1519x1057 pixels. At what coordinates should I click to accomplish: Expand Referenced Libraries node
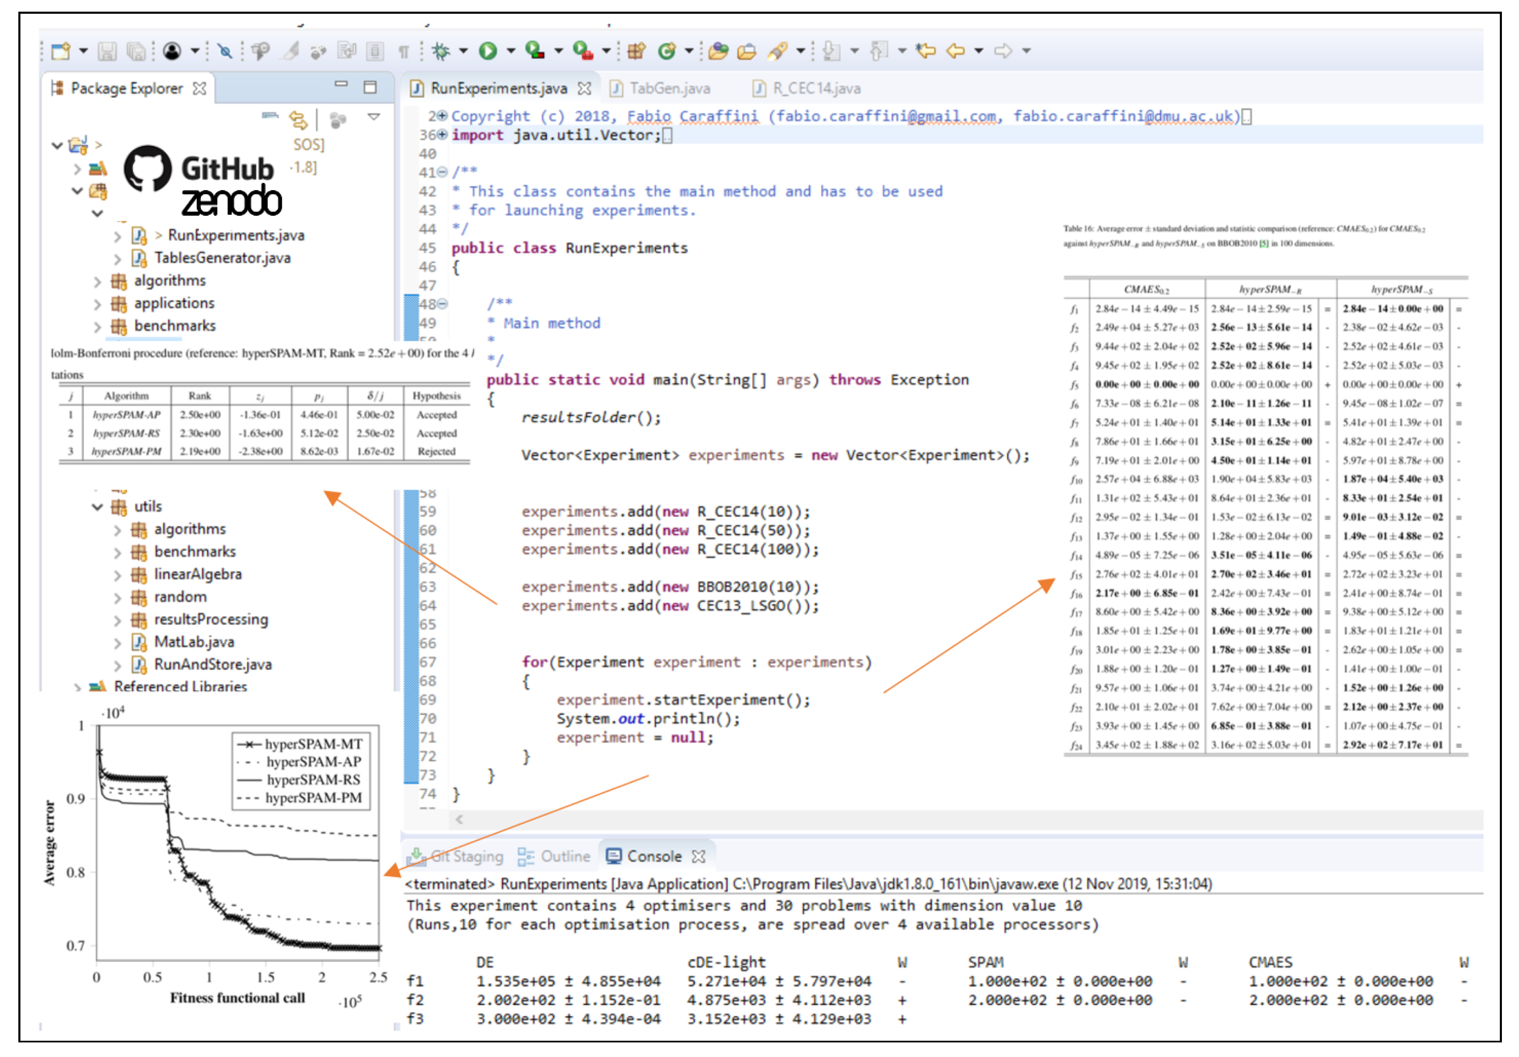pyautogui.click(x=77, y=688)
